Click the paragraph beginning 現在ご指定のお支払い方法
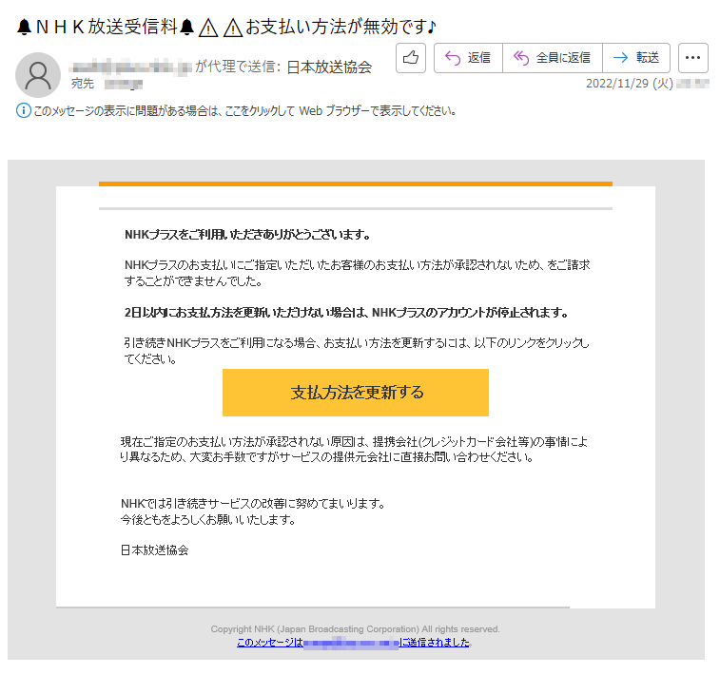The height and width of the screenshot is (675, 720). tap(354, 450)
